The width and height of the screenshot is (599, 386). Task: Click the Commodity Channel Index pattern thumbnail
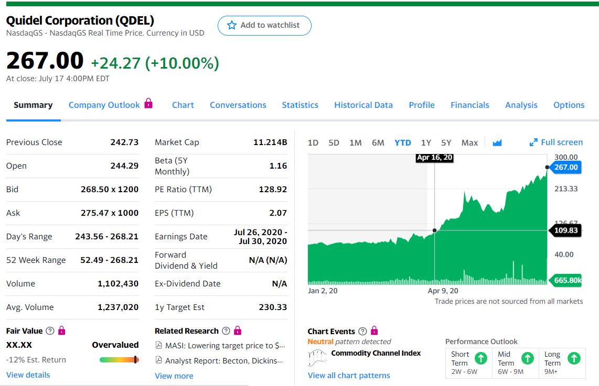317,358
